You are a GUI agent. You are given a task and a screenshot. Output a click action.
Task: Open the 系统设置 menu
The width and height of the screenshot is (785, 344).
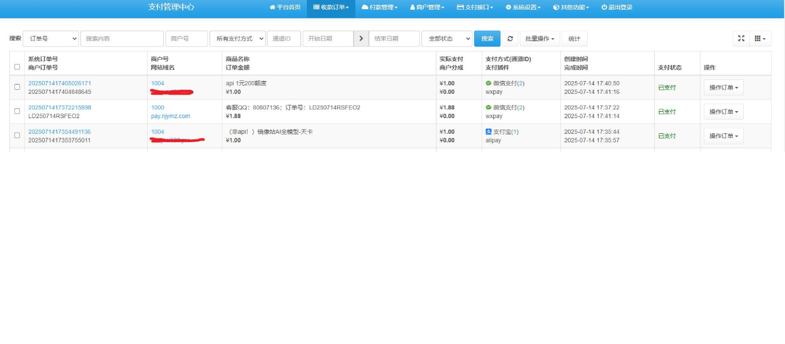523,8
